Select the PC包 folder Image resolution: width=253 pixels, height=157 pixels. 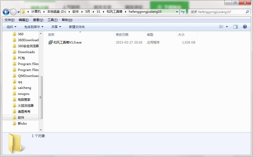[x=21, y=58]
